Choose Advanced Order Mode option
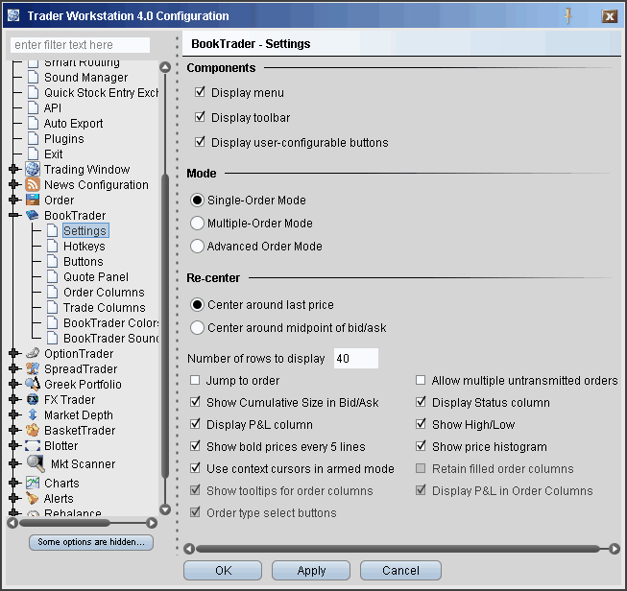The width and height of the screenshot is (627, 591). [x=197, y=247]
